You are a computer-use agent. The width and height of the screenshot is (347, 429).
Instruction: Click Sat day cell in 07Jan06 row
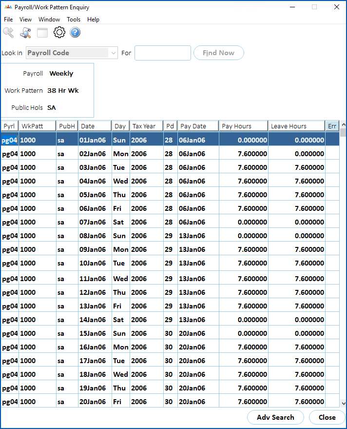[121, 222]
